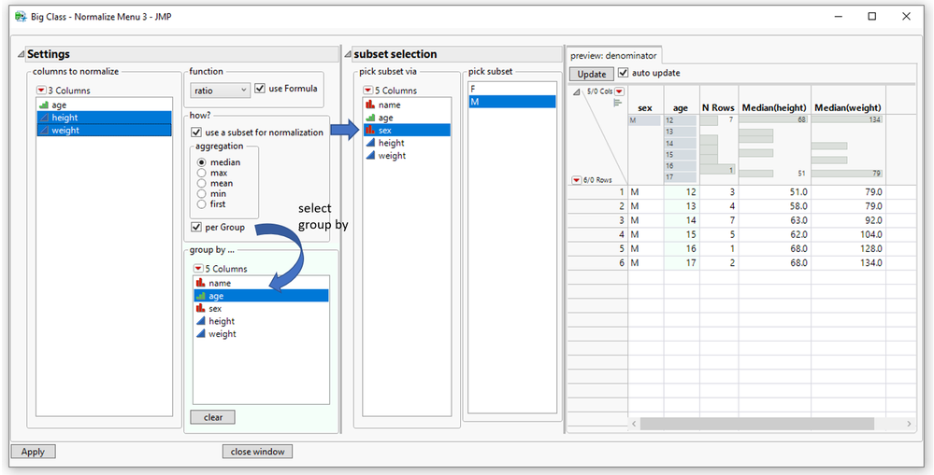Click name icon in group by list

click(x=200, y=283)
